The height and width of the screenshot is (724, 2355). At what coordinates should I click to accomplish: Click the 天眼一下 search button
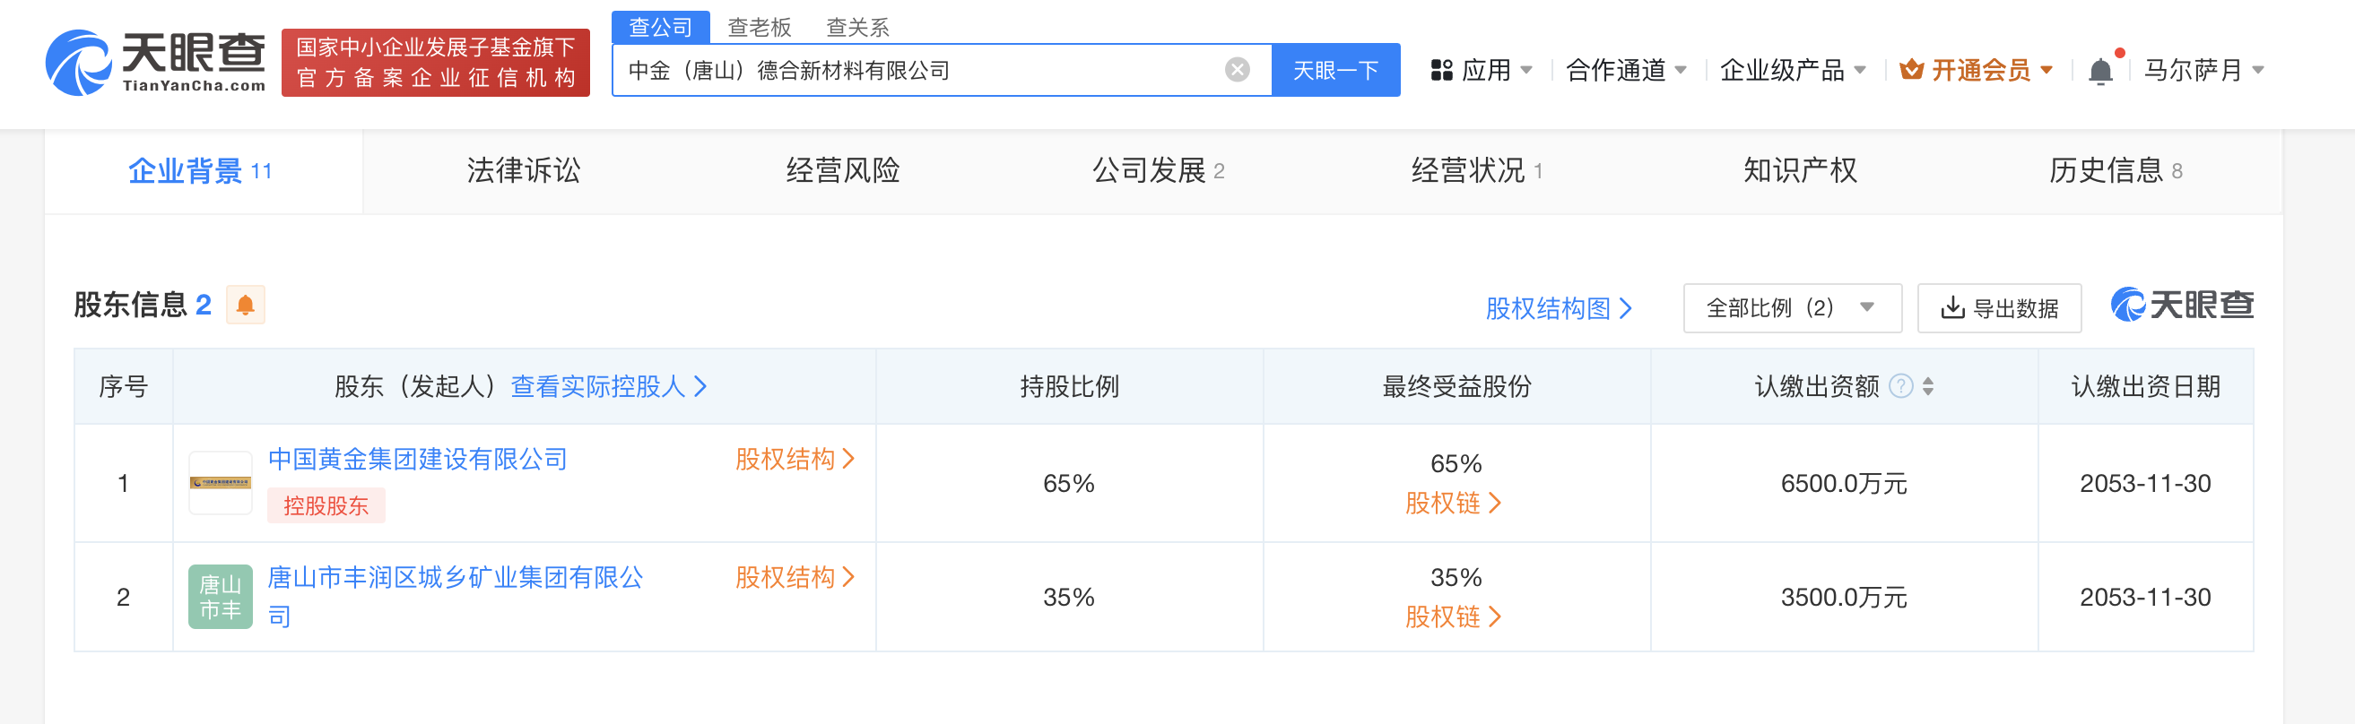tap(1334, 70)
